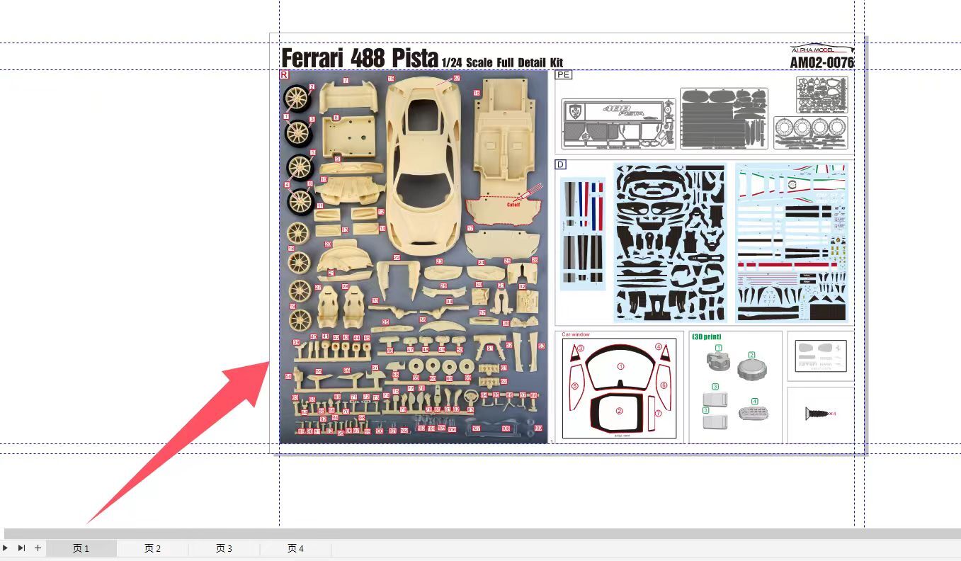
Task: Switch to the 页 4 page tab
Action: click(x=296, y=548)
